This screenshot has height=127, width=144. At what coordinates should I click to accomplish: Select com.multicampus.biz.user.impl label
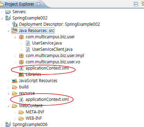pyautogui.click(x=55, y=56)
